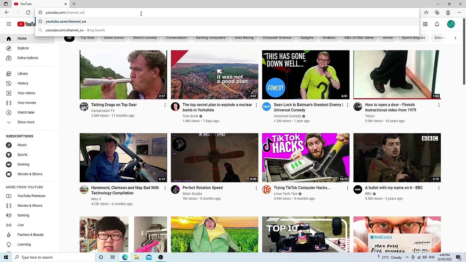This screenshot has height=262, width=466.
Task: Open Sports under Subscriptions
Action: tap(27, 155)
